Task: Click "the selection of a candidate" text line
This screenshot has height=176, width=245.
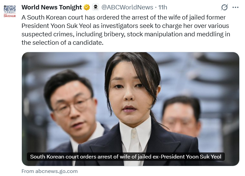Action: (63, 42)
